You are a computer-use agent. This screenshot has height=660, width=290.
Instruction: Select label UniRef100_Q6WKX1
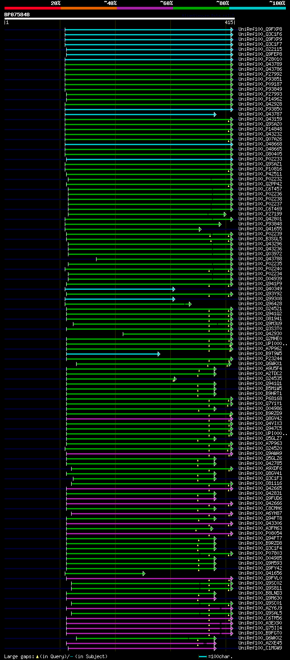(260, 363)
